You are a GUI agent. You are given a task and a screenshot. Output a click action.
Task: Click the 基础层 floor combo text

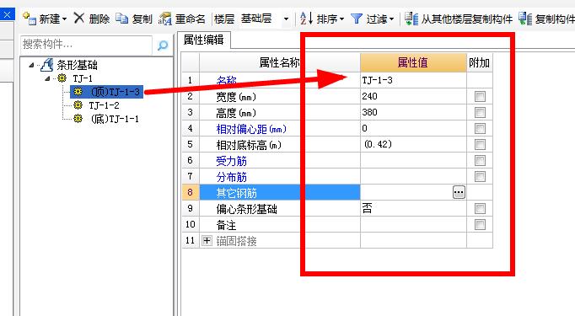pyautogui.click(x=256, y=19)
